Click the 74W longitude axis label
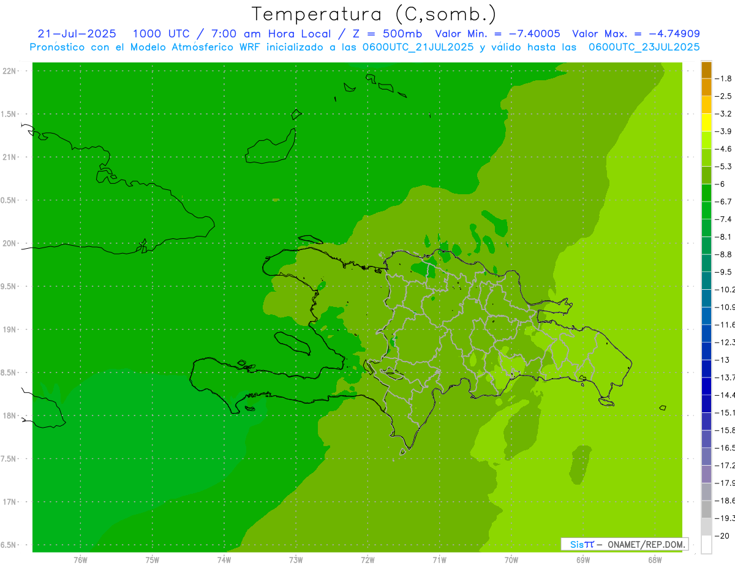The image size is (735, 568). point(224,559)
